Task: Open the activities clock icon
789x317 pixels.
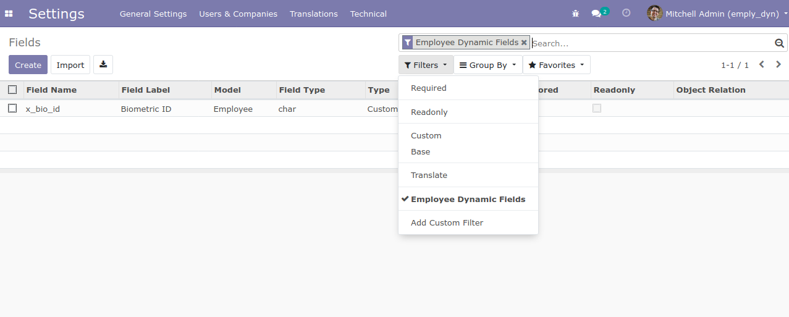Action: [626, 13]
